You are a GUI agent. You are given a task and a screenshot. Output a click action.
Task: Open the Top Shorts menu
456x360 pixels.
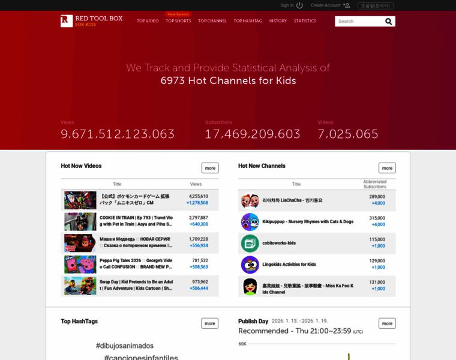coord(178,21)
